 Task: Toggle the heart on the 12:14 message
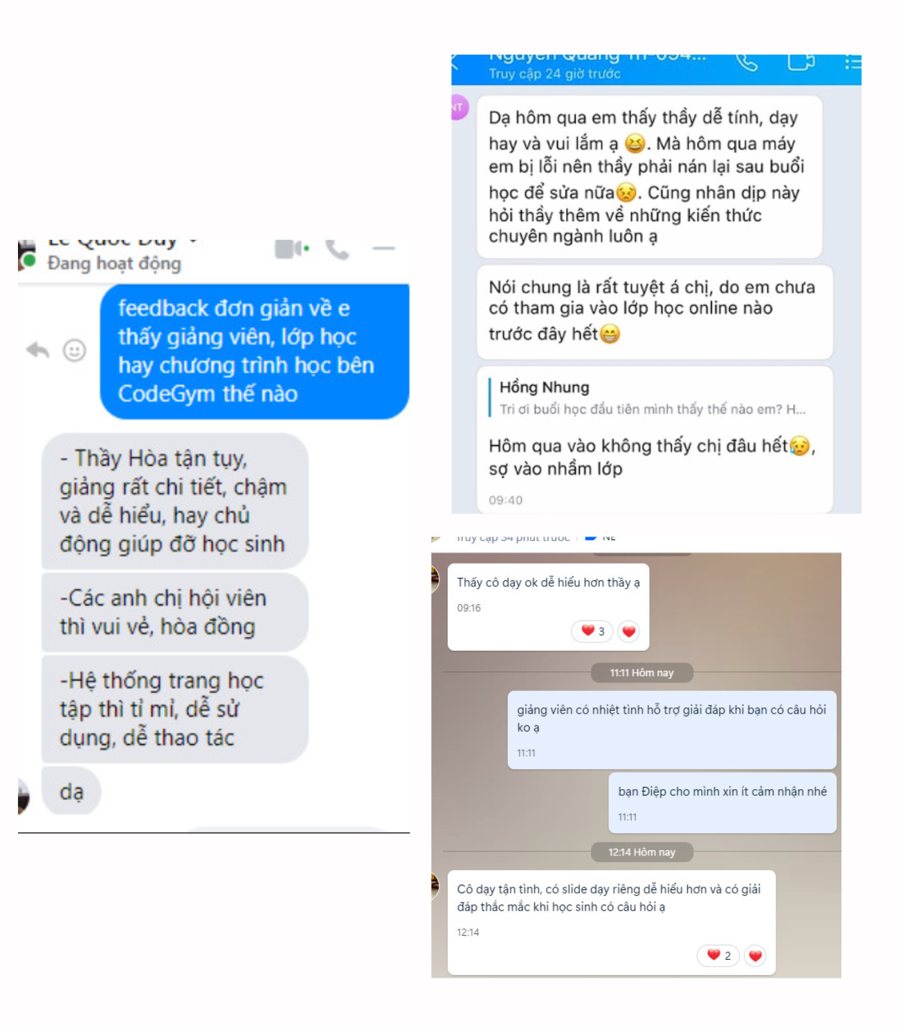pyautogui.click(x=755, y=956)
